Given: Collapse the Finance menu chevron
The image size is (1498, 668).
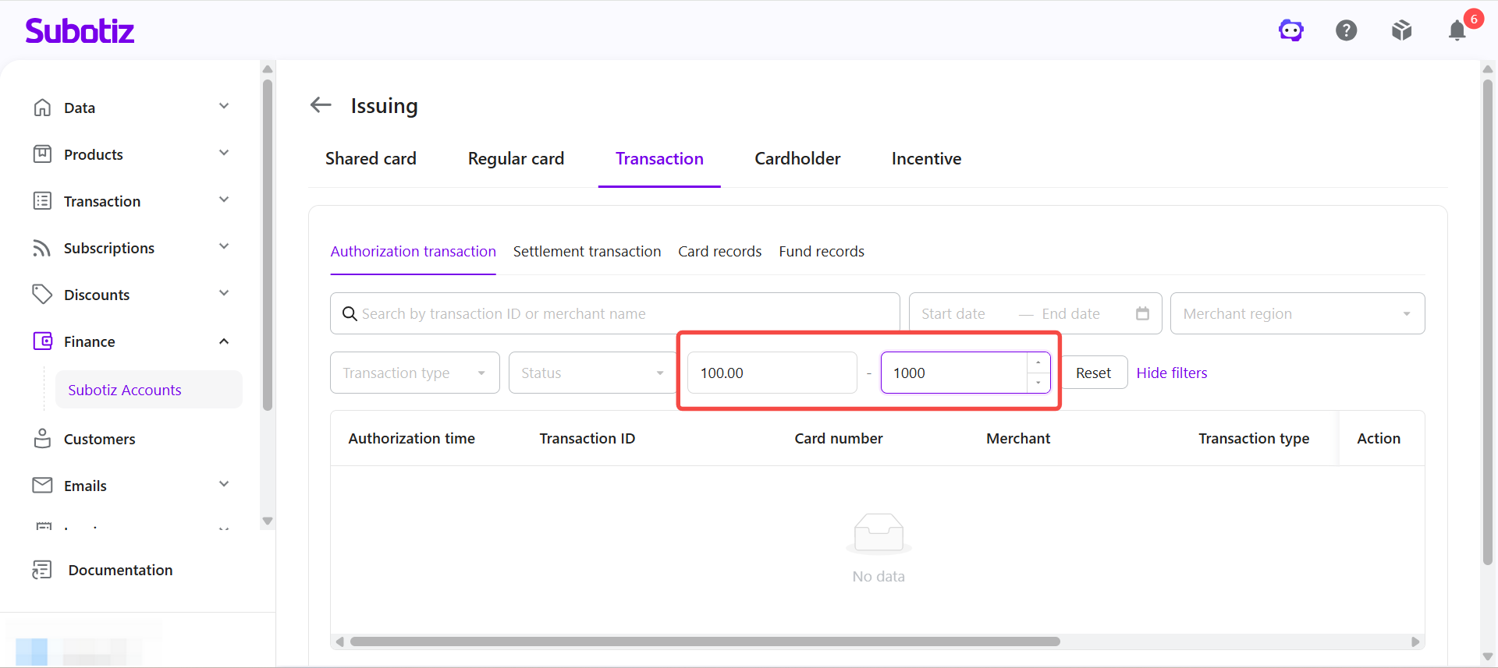Looking at the screenshot, I should coord(224,341).
